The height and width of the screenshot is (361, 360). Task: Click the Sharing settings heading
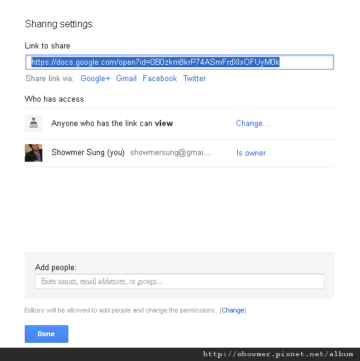point(59,24)
